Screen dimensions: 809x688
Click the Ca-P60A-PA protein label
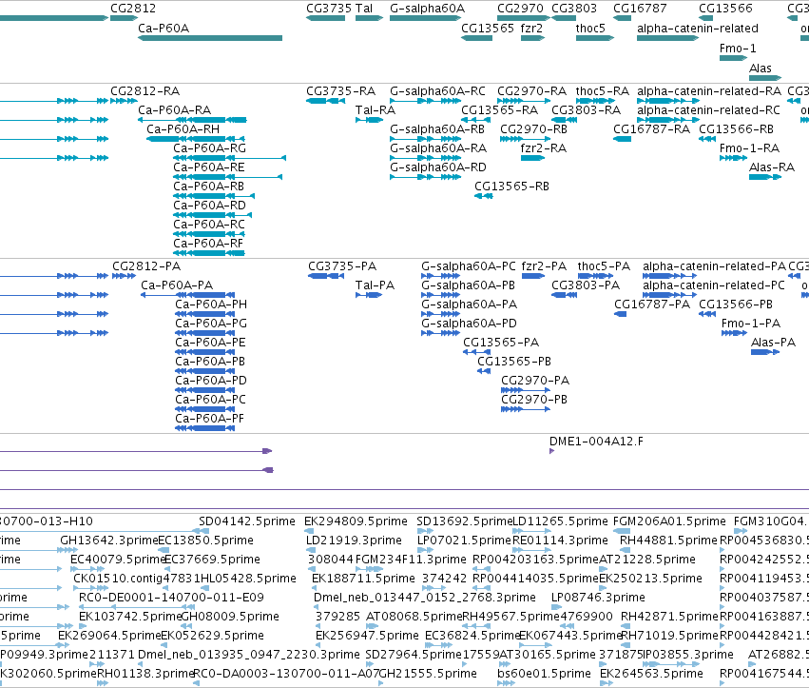(177, 285)
